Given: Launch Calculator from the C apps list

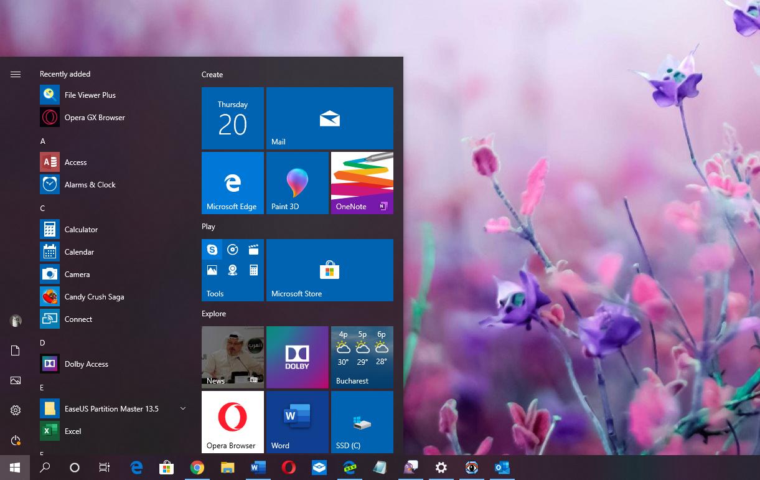Looking at the screenshot, I should [x=113, y=230].
